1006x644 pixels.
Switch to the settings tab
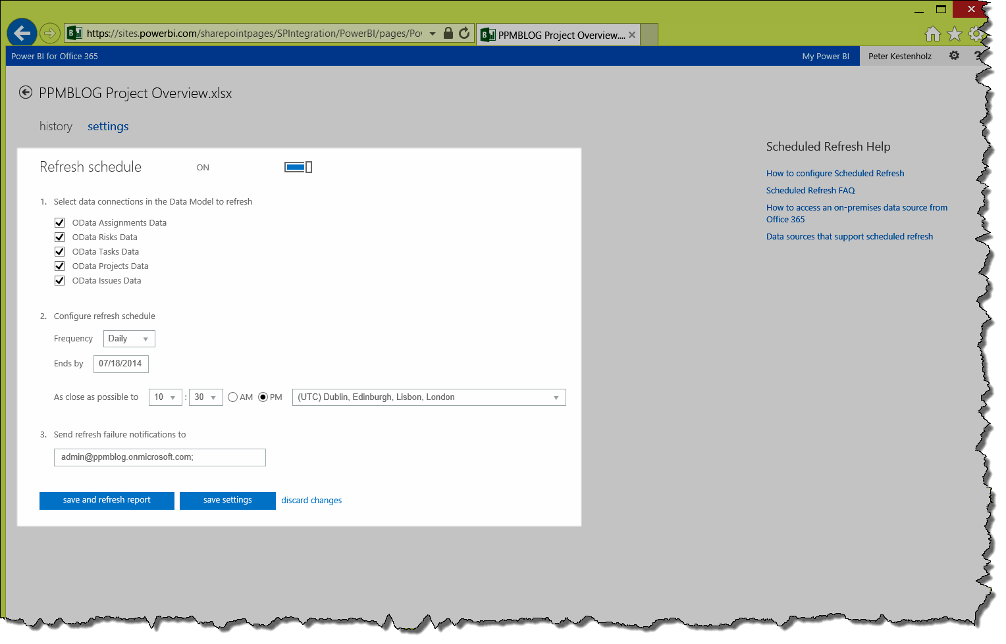[x=108, y=126]
